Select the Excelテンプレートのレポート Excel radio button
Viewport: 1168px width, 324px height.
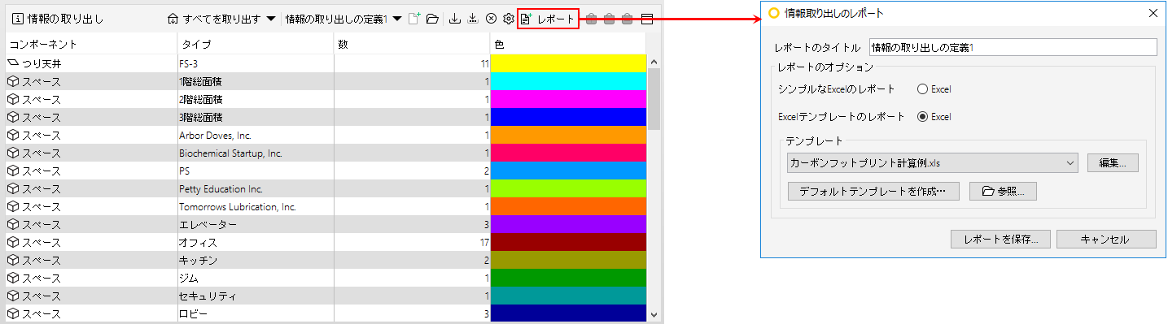pyautogui.click(x=922, y=117)
